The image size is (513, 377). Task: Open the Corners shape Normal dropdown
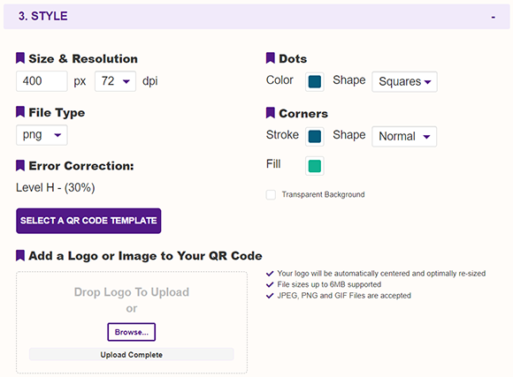pyautogui.click(x=404, y=136)
